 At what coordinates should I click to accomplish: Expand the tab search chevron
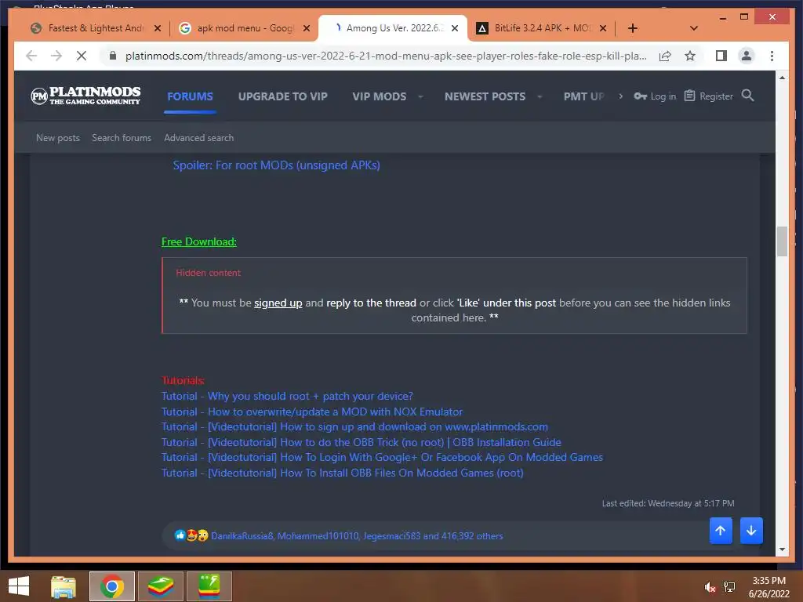[694, 28]
